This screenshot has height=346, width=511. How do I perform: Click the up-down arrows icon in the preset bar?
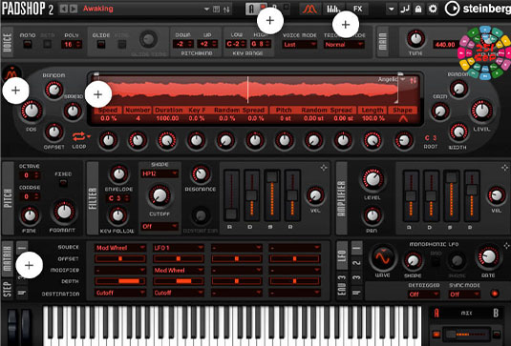coord(226,10)
